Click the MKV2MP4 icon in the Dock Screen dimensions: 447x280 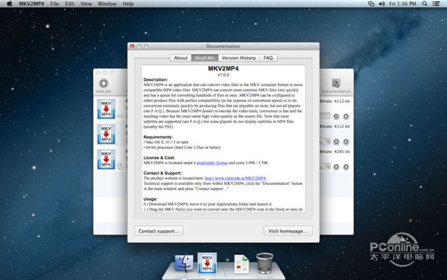tap(207, 263)
